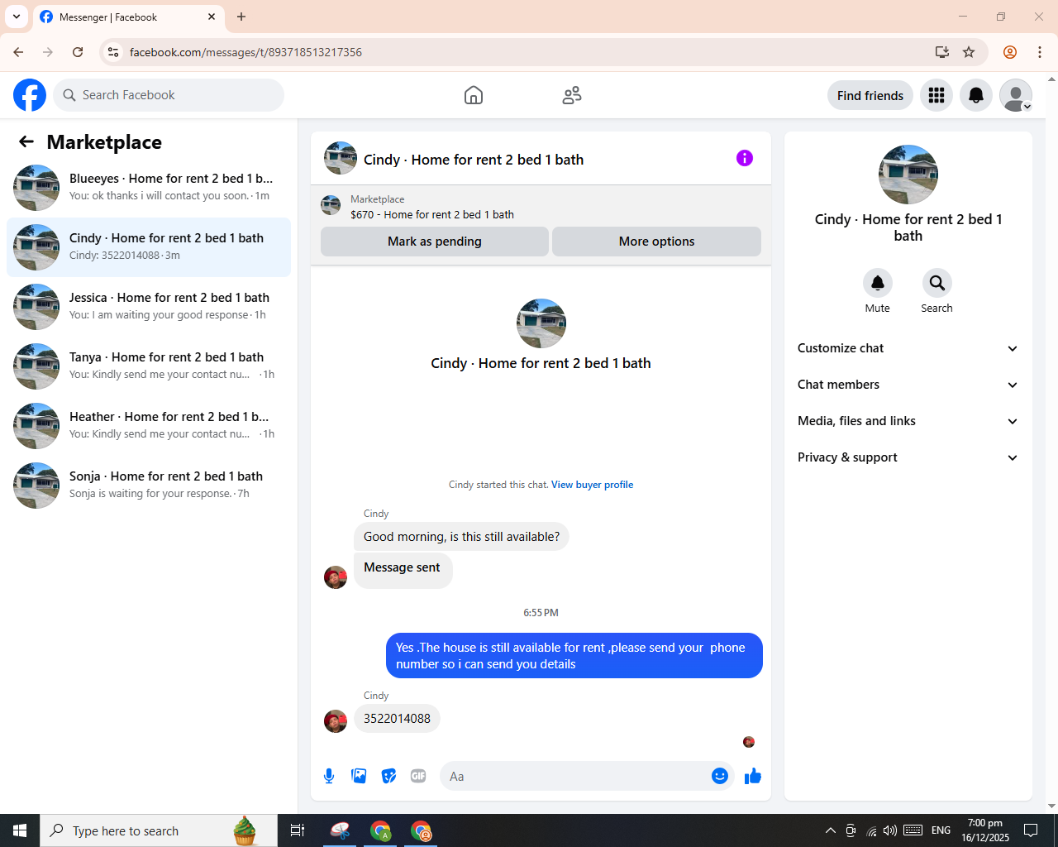This screenshot has height=847, width=1058.
Task: Click the Search Facebook field
Action: tap(169, 95)
